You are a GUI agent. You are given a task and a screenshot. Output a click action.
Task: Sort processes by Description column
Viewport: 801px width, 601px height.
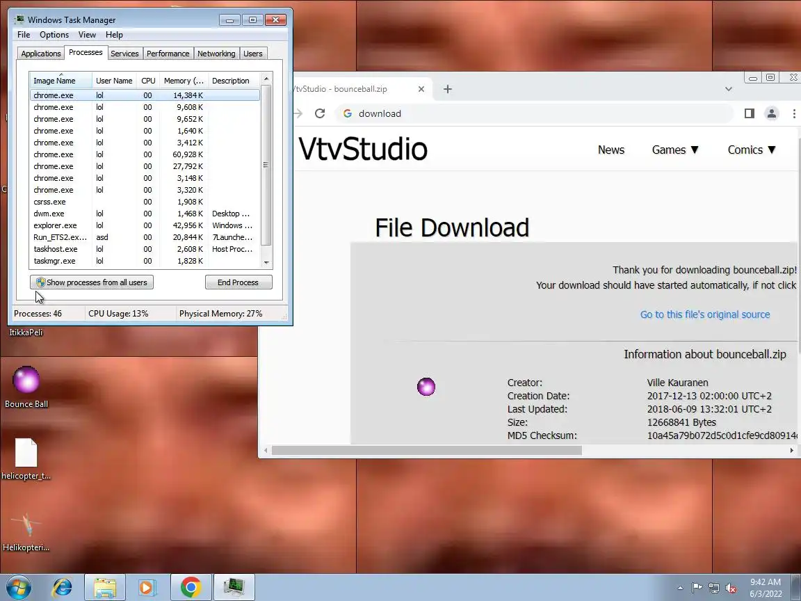(234, 81)
